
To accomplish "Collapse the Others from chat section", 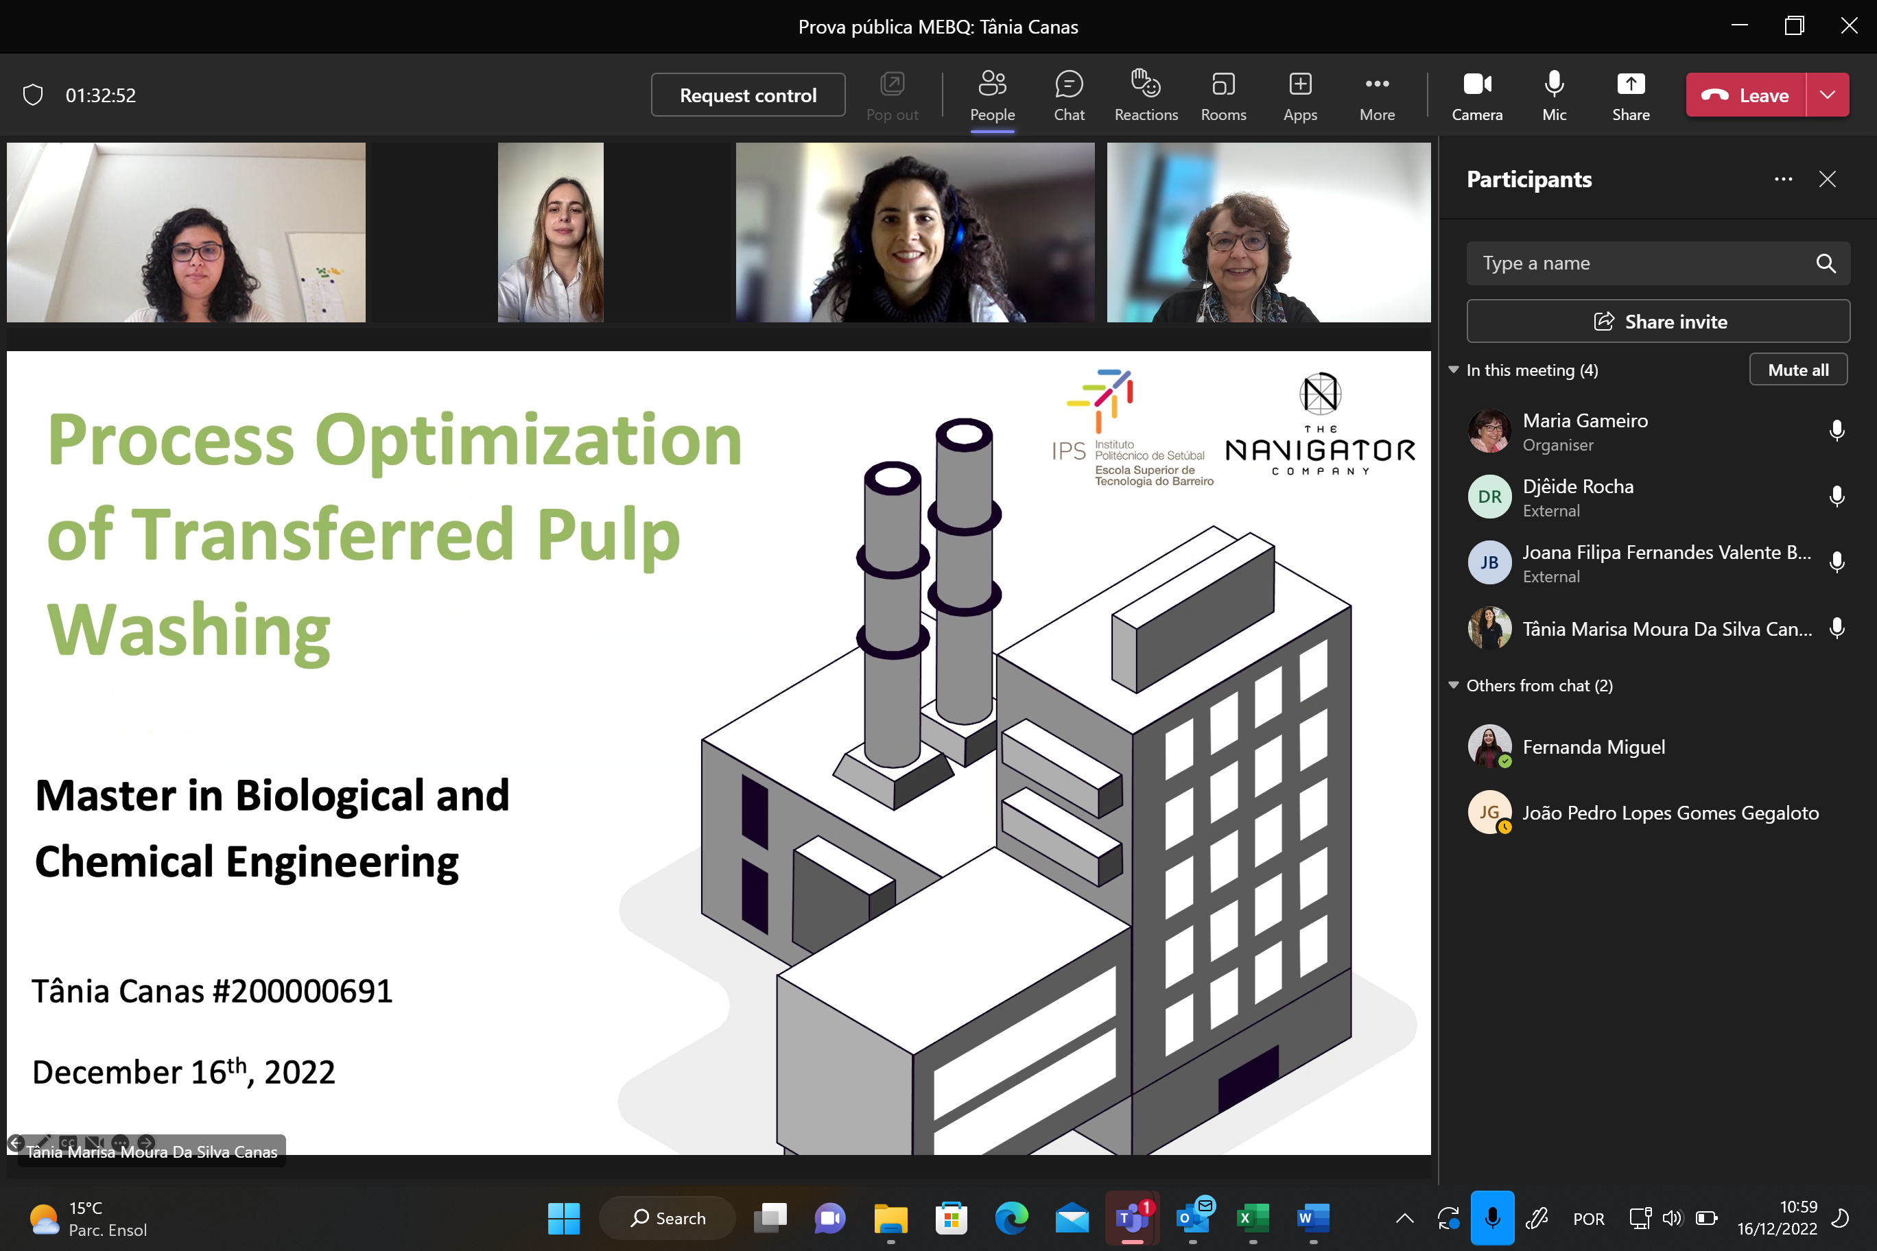I will tap(1453, 685).
